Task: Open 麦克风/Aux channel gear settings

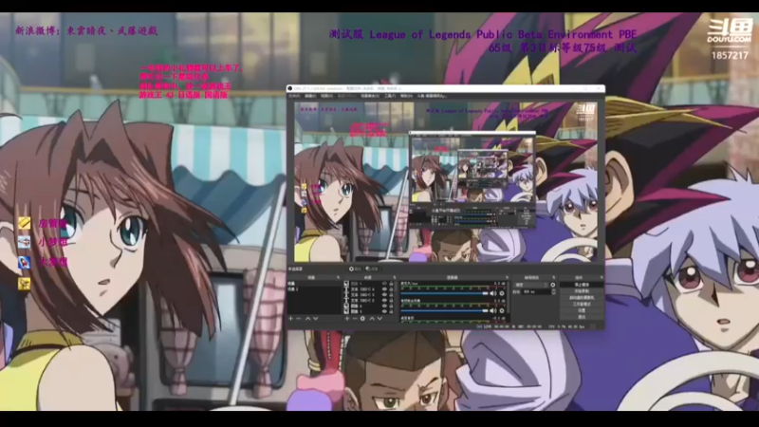Action: click(502, 293)
